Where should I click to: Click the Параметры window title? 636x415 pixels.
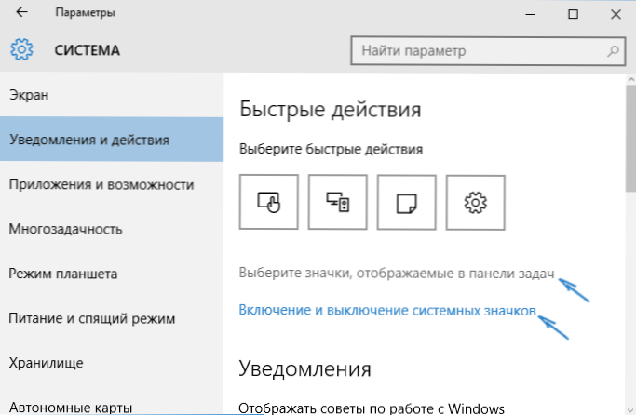click(x=85, y=13)
